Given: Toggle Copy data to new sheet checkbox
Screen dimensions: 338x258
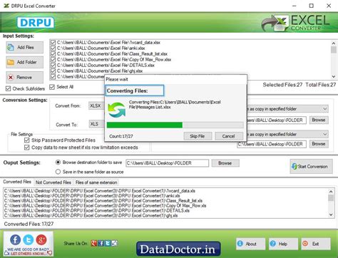Looking at the screenshot, I should tap(27, 148).
